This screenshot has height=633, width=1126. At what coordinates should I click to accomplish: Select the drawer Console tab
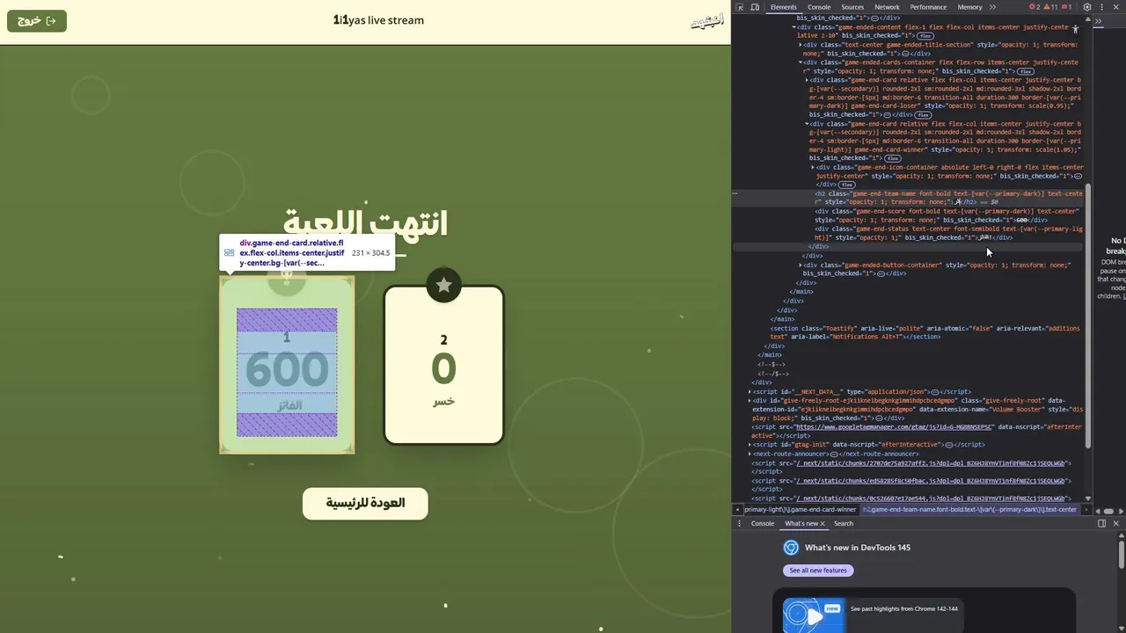(763, 523)
